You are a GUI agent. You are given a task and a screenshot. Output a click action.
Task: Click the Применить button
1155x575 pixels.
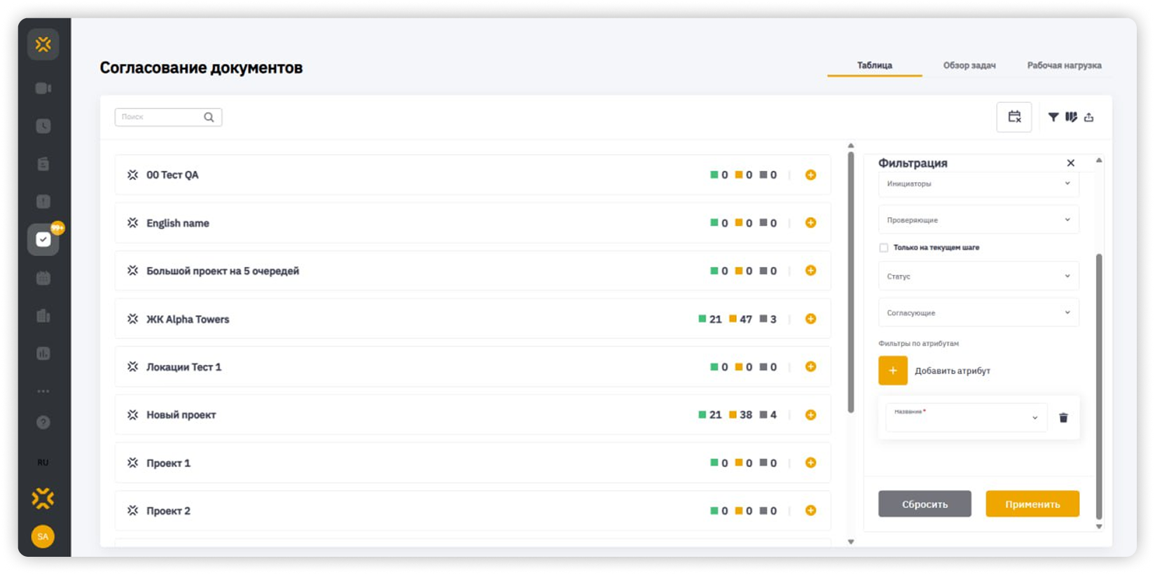[1032, 504]
